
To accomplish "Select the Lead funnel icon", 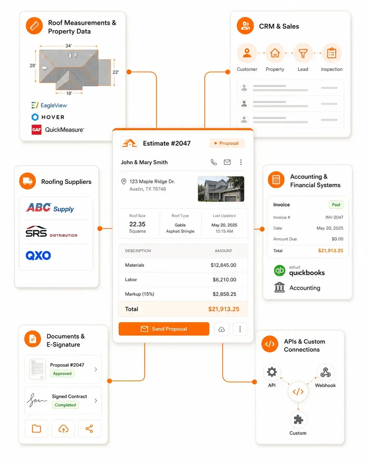I will point(303,53).
